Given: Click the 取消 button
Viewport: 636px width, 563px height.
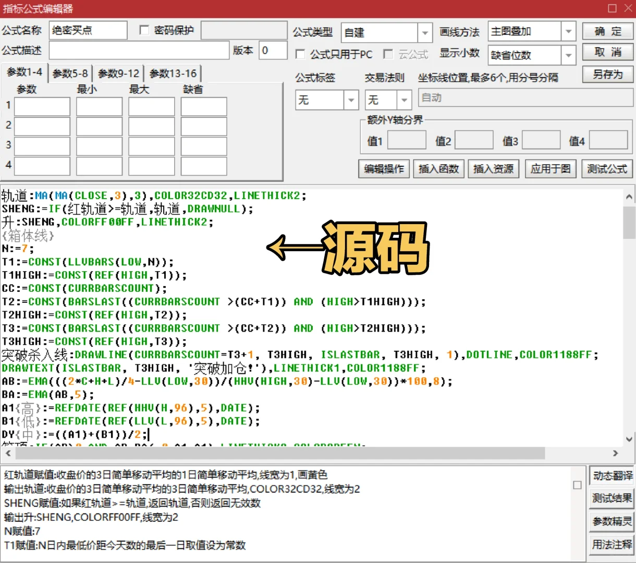Looking at the screenshot, I should tap(607, 52).
